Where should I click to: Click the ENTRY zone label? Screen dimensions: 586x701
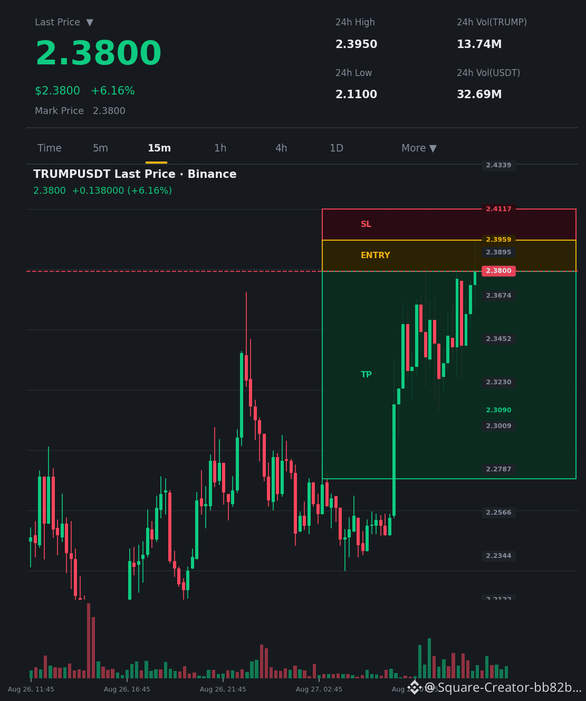coord(376,255)
